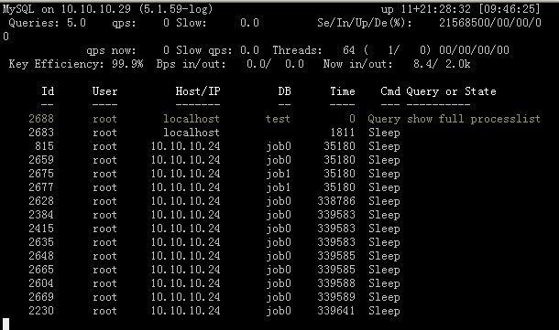Click the 'Query or State' column header
Image resolution: width=559 pixels, height=330 pixels.
pyautogui.click(x=452, y=91)
